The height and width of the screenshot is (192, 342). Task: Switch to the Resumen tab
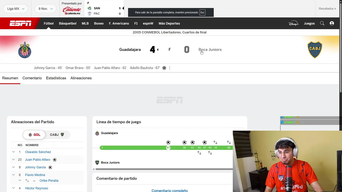click(x=10, y=78)
